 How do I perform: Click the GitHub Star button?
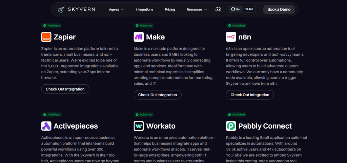click(x=236, y=9)
